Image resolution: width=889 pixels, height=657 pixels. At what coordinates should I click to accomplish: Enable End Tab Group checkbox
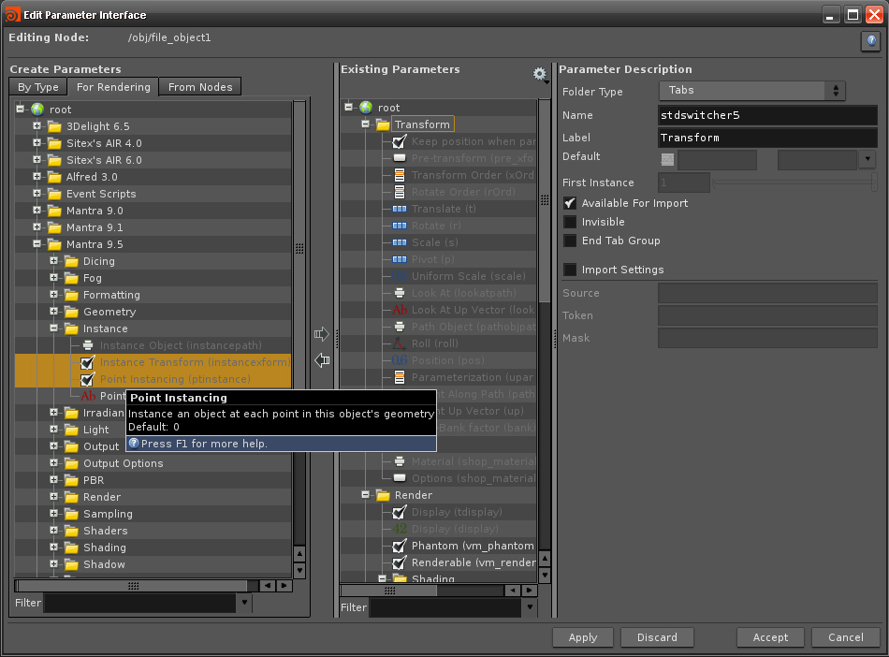tap(570, 241)
